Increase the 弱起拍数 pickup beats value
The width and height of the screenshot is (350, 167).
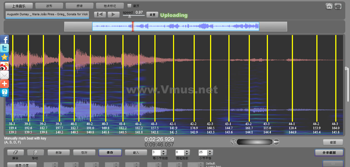tap(187, 151)
